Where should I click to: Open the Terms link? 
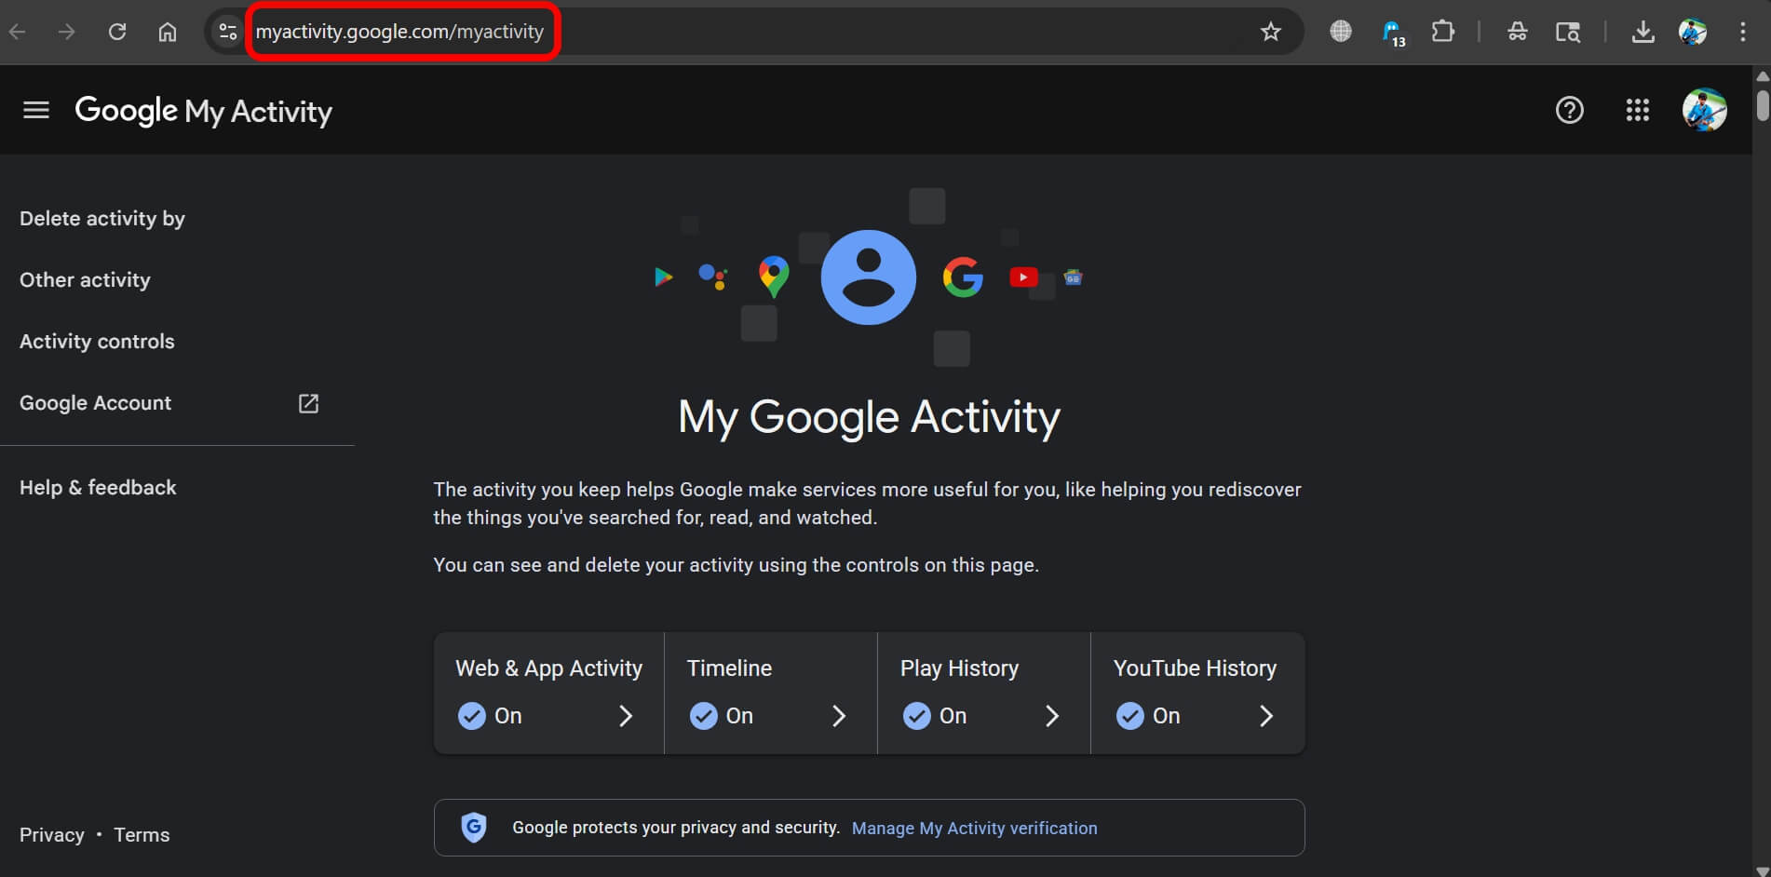click(142, 835)
